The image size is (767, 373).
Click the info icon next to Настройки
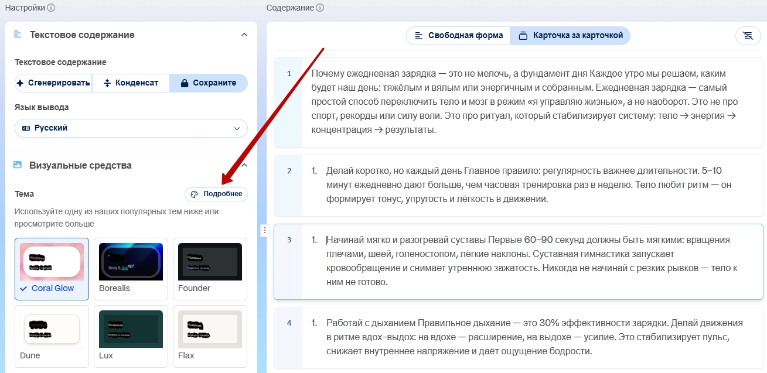52,8
